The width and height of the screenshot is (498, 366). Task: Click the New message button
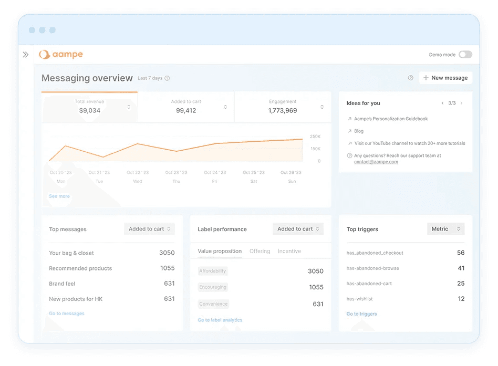click(445, 77)
